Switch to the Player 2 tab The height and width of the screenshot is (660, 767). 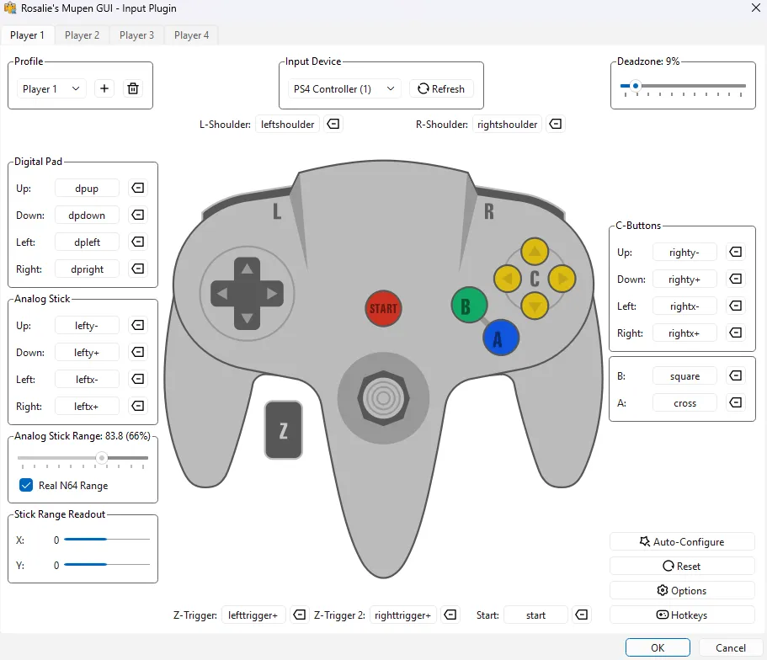[x=83, y=35]
